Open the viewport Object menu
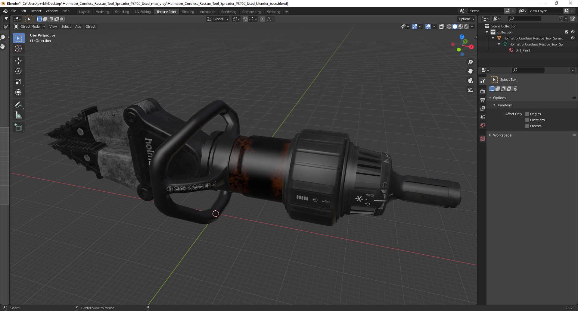Viewport: 578px width, 311px height. point(90,27)
